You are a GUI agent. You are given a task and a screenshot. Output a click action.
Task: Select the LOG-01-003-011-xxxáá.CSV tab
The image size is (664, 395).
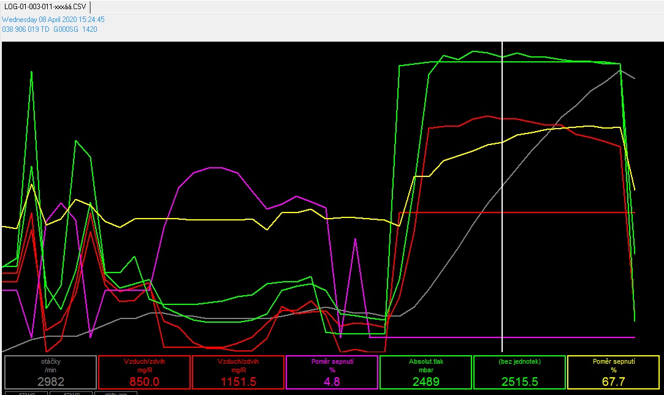coord(45,7)
